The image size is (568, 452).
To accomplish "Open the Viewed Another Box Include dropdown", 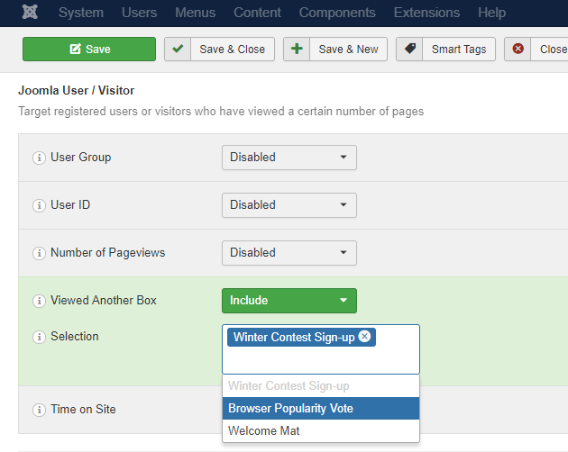I will coord(289,301).
